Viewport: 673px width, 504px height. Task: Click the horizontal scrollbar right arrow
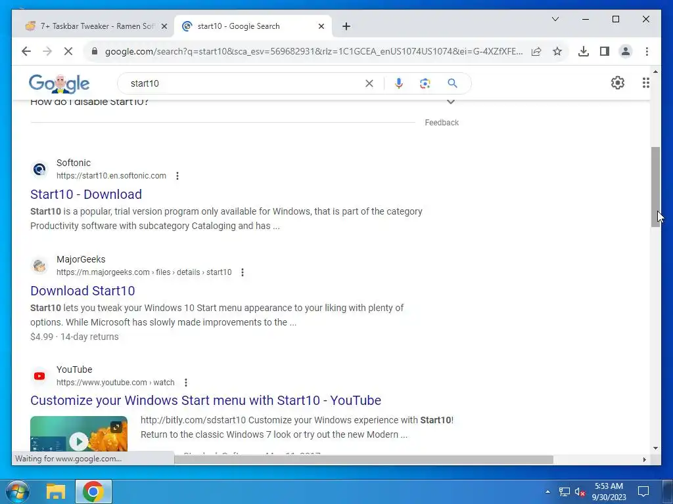(x=644, y=459)
